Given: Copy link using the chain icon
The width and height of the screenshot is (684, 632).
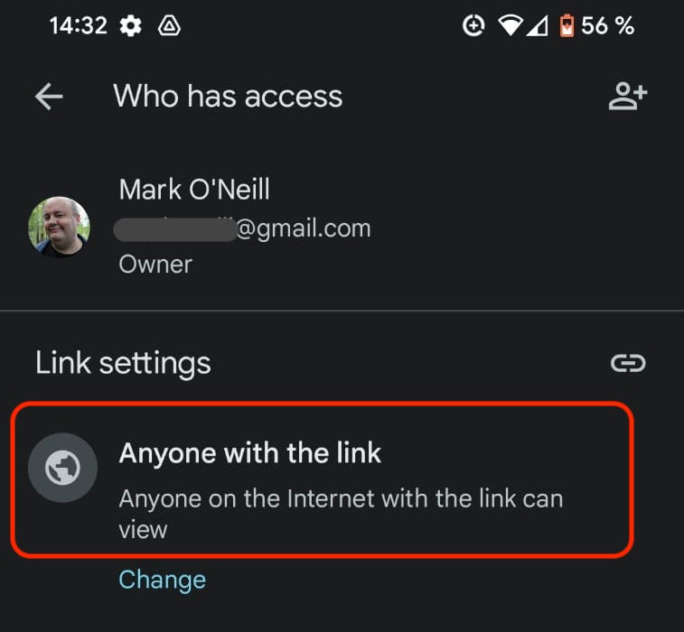Looking at the screenshot, I should 628,363.
